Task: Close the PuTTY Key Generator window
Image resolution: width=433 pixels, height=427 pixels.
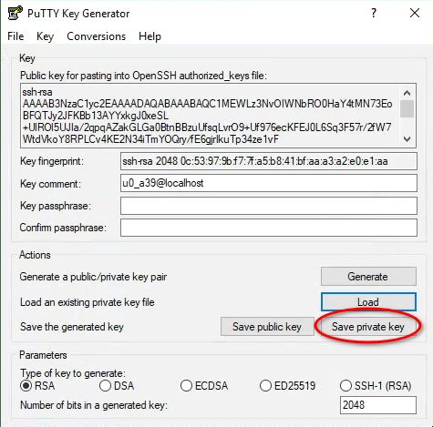Action: click(x=415, y=13)
